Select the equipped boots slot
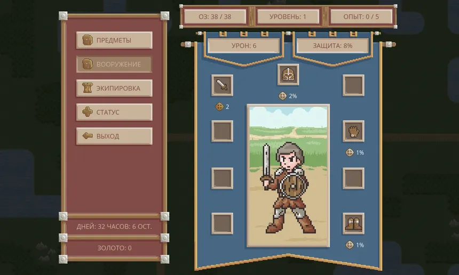459x275 pixels. 353,223
